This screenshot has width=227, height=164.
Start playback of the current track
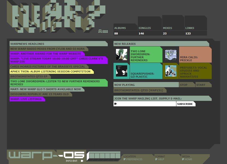203,85
